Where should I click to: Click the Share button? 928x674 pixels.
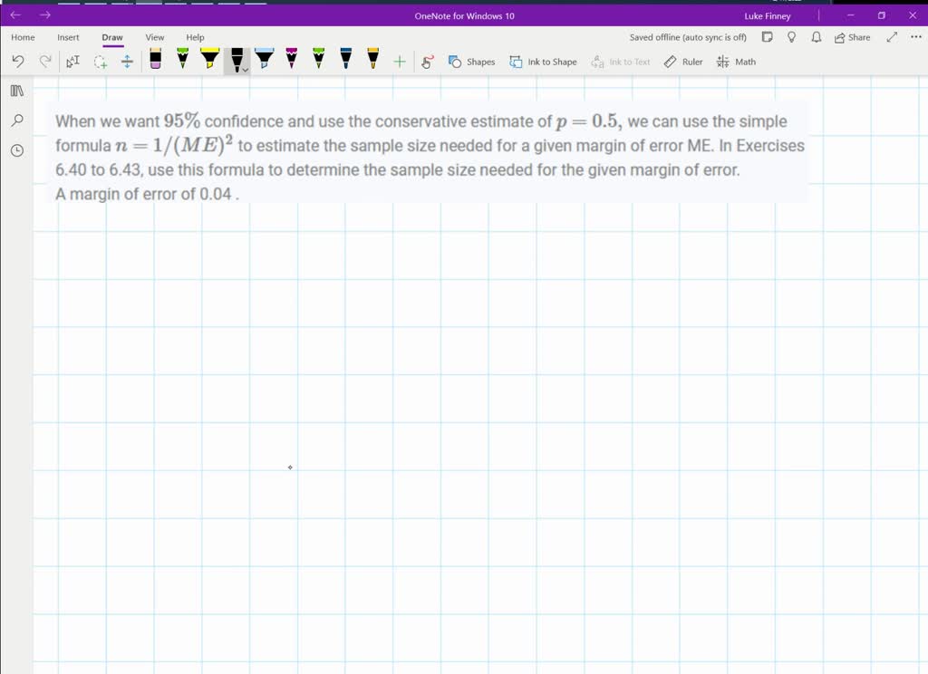pyautogui.click(x=852, y=37)
